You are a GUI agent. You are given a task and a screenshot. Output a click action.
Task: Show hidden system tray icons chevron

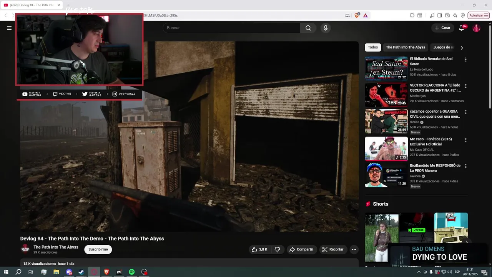tap(419, 272)
